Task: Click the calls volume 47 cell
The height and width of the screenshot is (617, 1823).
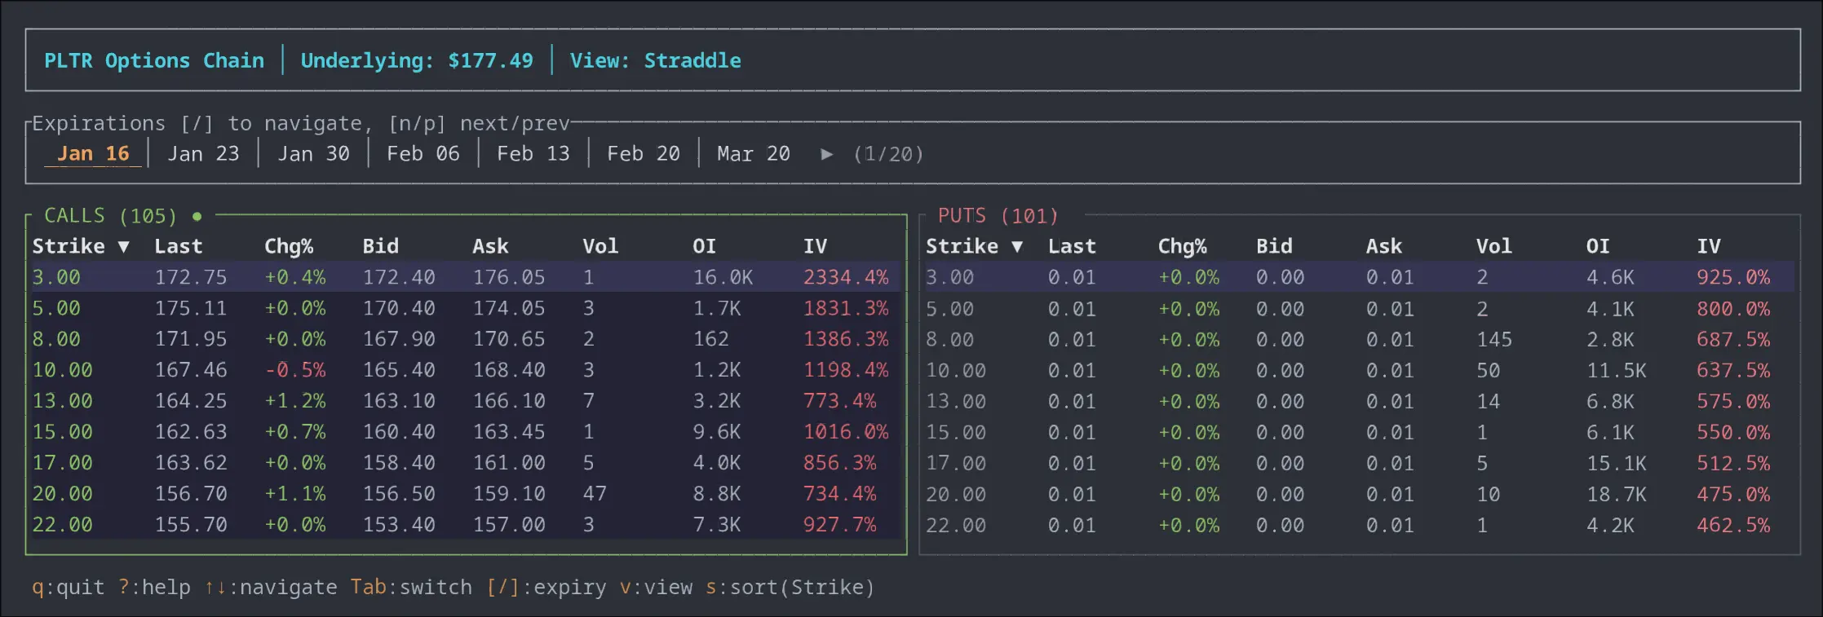Action: coord(595,494)
